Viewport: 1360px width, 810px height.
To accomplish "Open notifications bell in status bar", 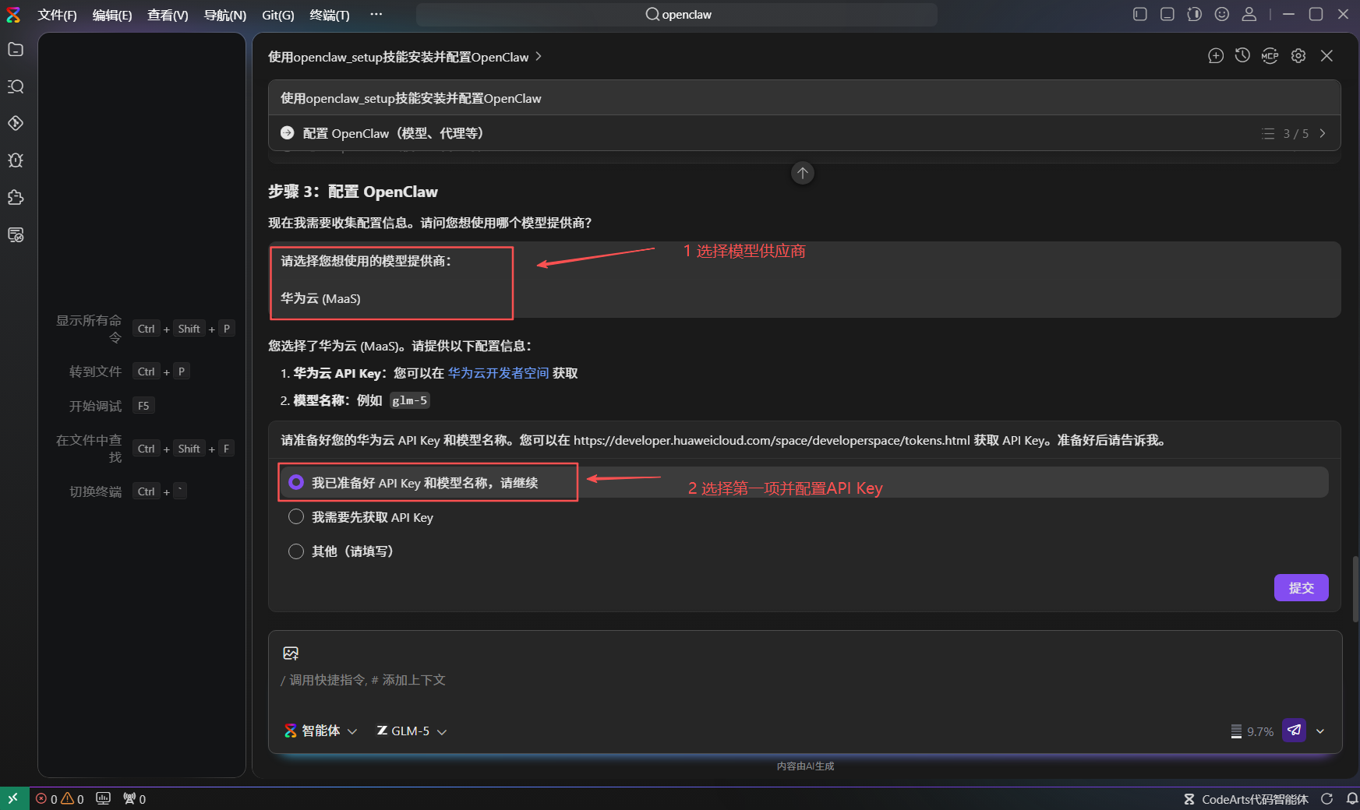I will pyautogui.click(x=1351, y=799).
